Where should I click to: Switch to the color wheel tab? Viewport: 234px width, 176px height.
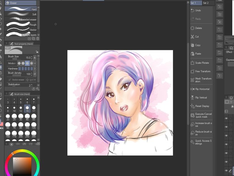pyautogui.click(x=11, y=144)
